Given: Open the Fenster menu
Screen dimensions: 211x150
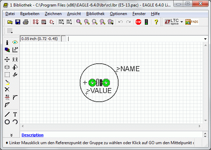Looking at the screenshot, I should [x=139, y=14].
